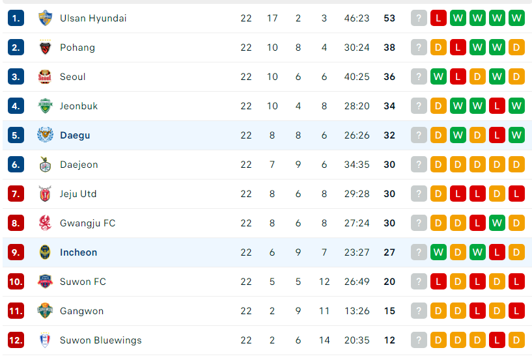The height and width of the screenshot is (363, 532).
Task: Click the Suwon Bluewings crest
Action: coord(45,340)
